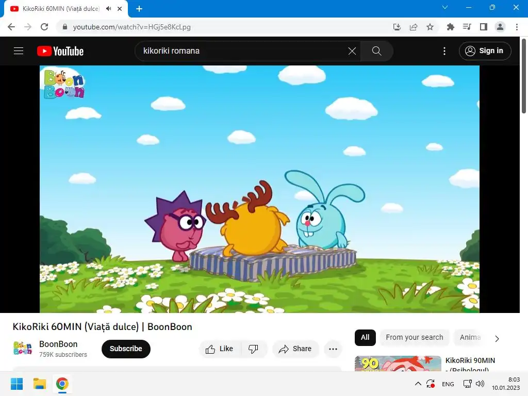
Task: Open KikoRiki 90MIN video thumbnail
Action: 398,364
